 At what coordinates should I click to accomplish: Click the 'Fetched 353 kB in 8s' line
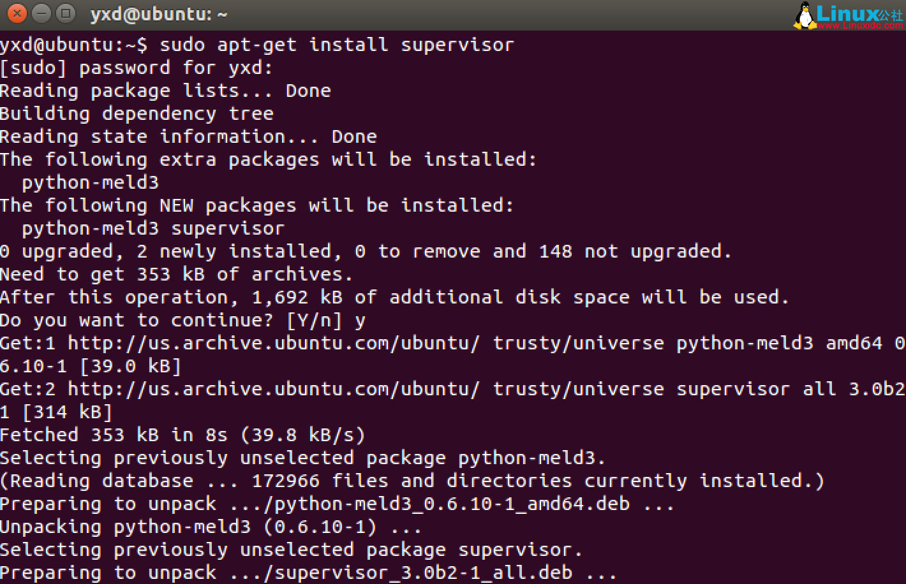pos(182,435)
